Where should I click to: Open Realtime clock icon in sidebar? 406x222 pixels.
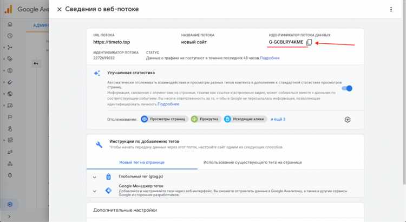(10, 36)
